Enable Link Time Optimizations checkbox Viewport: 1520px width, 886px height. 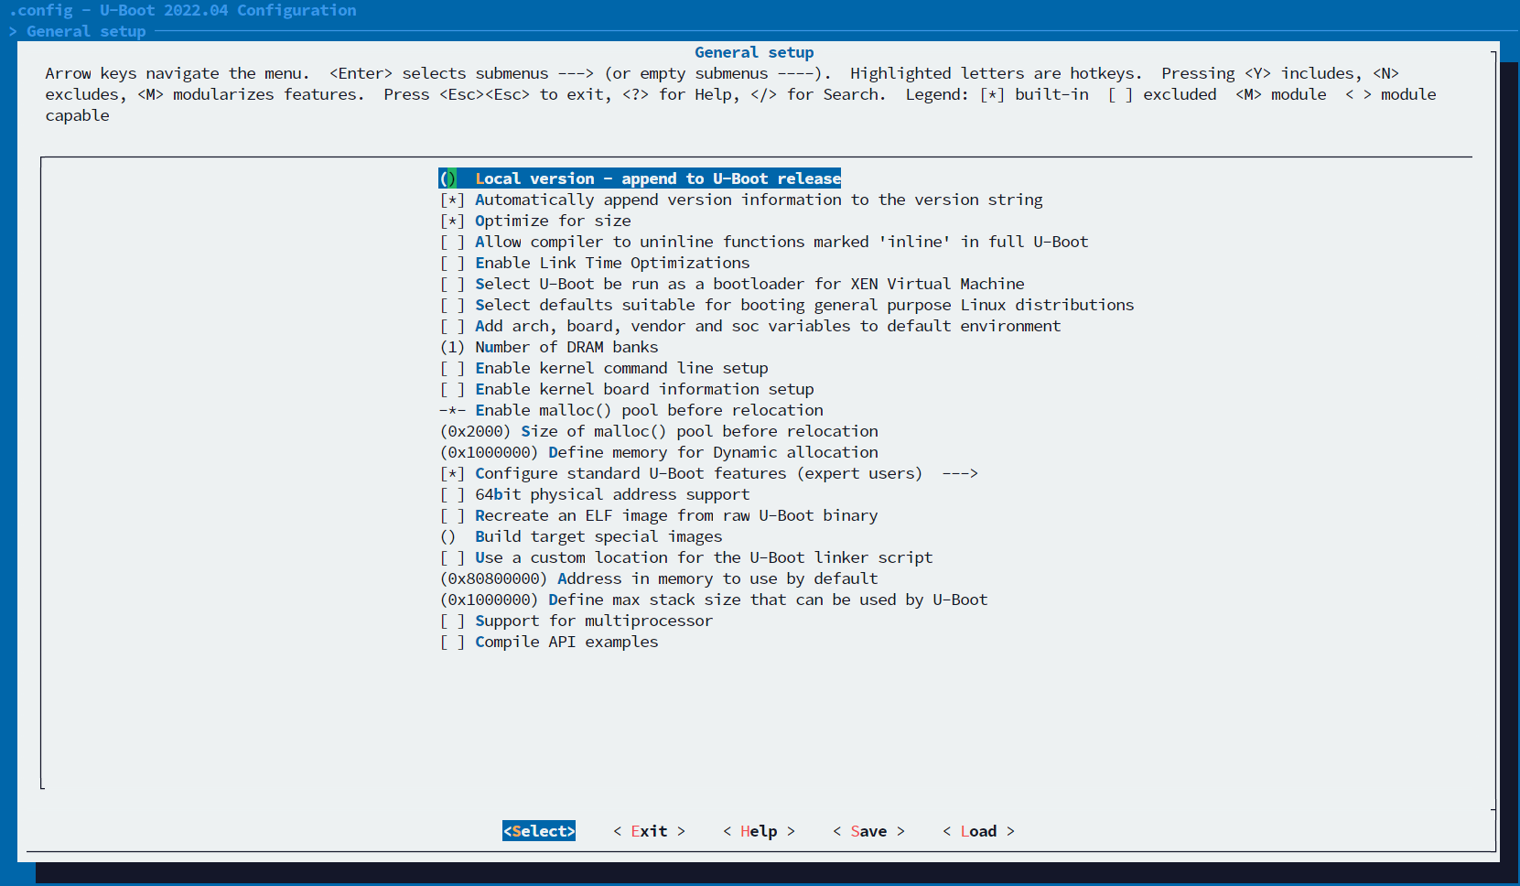(595, 263)
